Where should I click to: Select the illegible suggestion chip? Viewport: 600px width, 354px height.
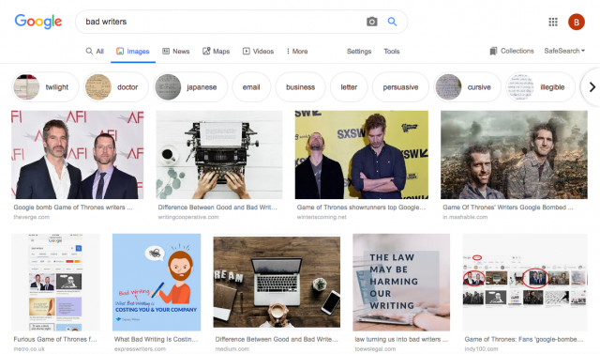click(540, 87)
